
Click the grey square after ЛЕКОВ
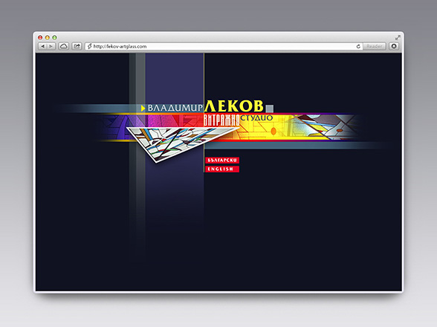click(x=270, y=109)
